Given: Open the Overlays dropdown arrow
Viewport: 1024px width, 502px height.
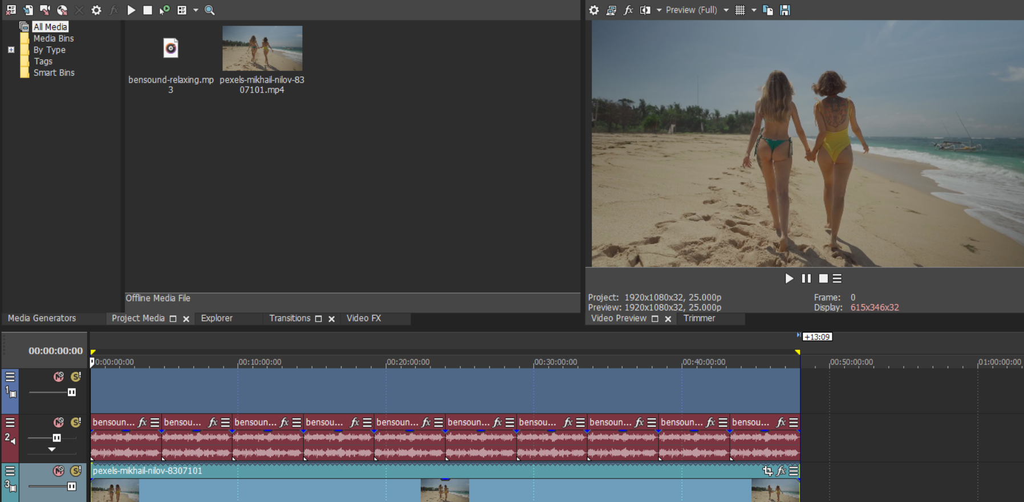Looking at the screenshot, I should click(754, 10).
